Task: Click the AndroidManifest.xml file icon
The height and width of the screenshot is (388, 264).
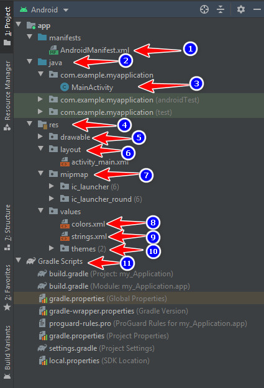Action: click(54, 50)
